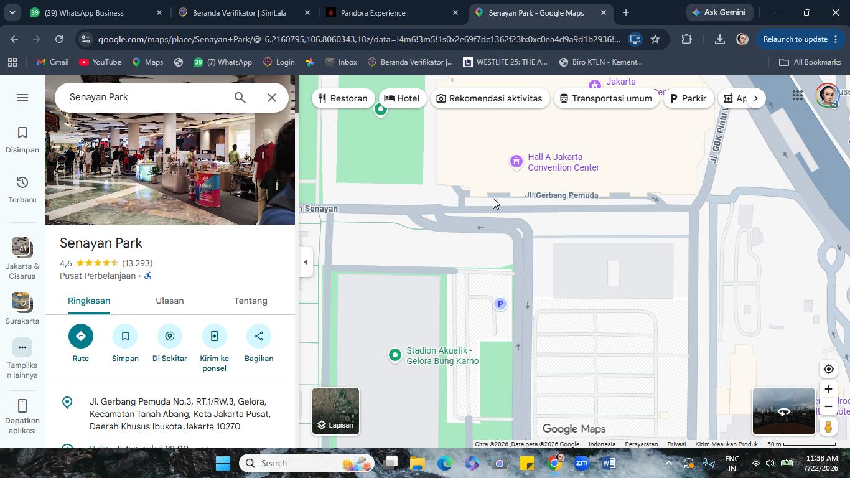Show more category chips arrow

pos(755,98)
